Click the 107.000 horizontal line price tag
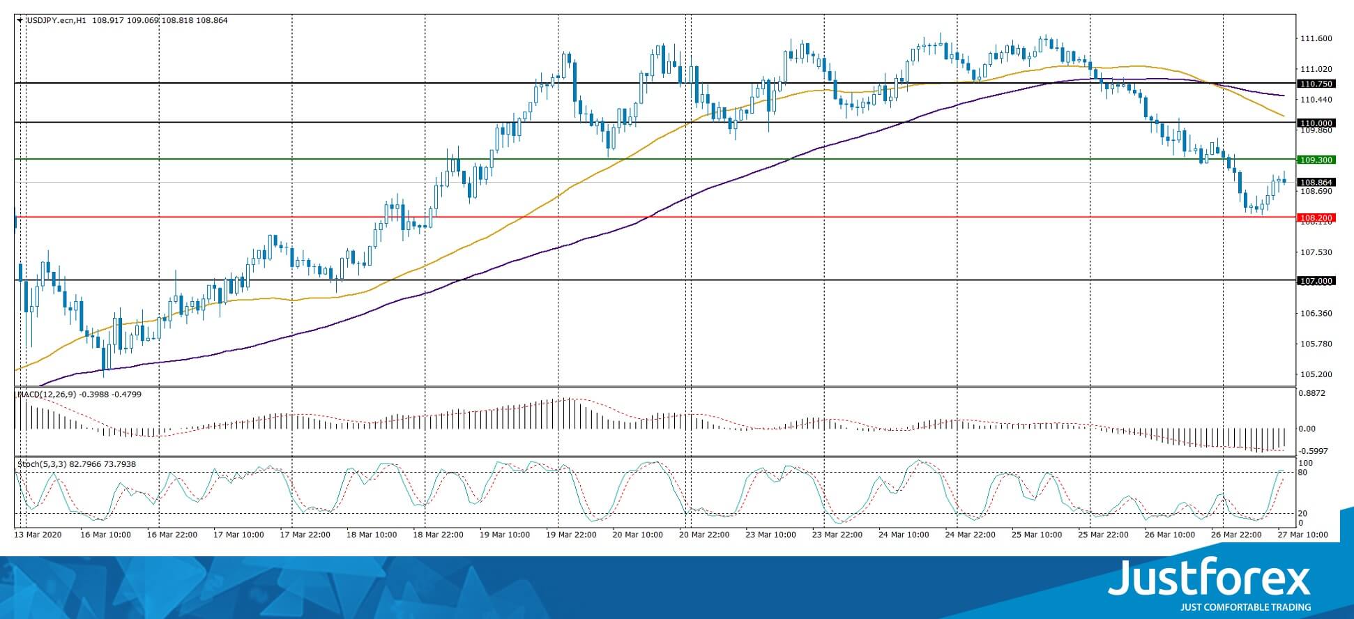The height and width of the screenshot is (619, 1354). [x=1316, y=280]
